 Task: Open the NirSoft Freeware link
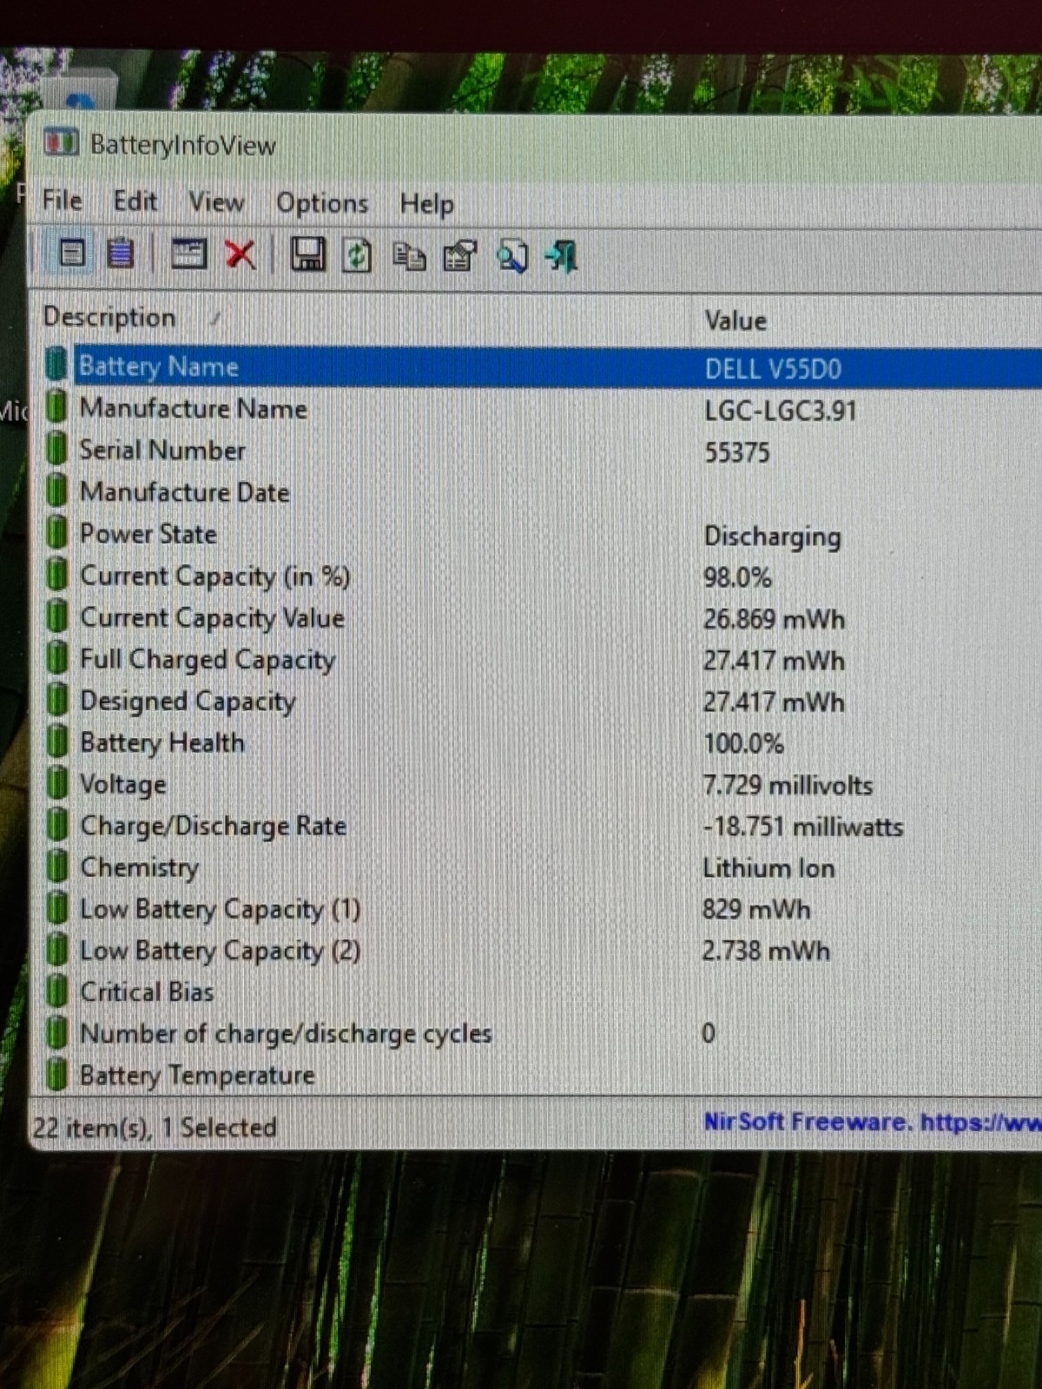pyautogui.click(x=872, y=1122)
